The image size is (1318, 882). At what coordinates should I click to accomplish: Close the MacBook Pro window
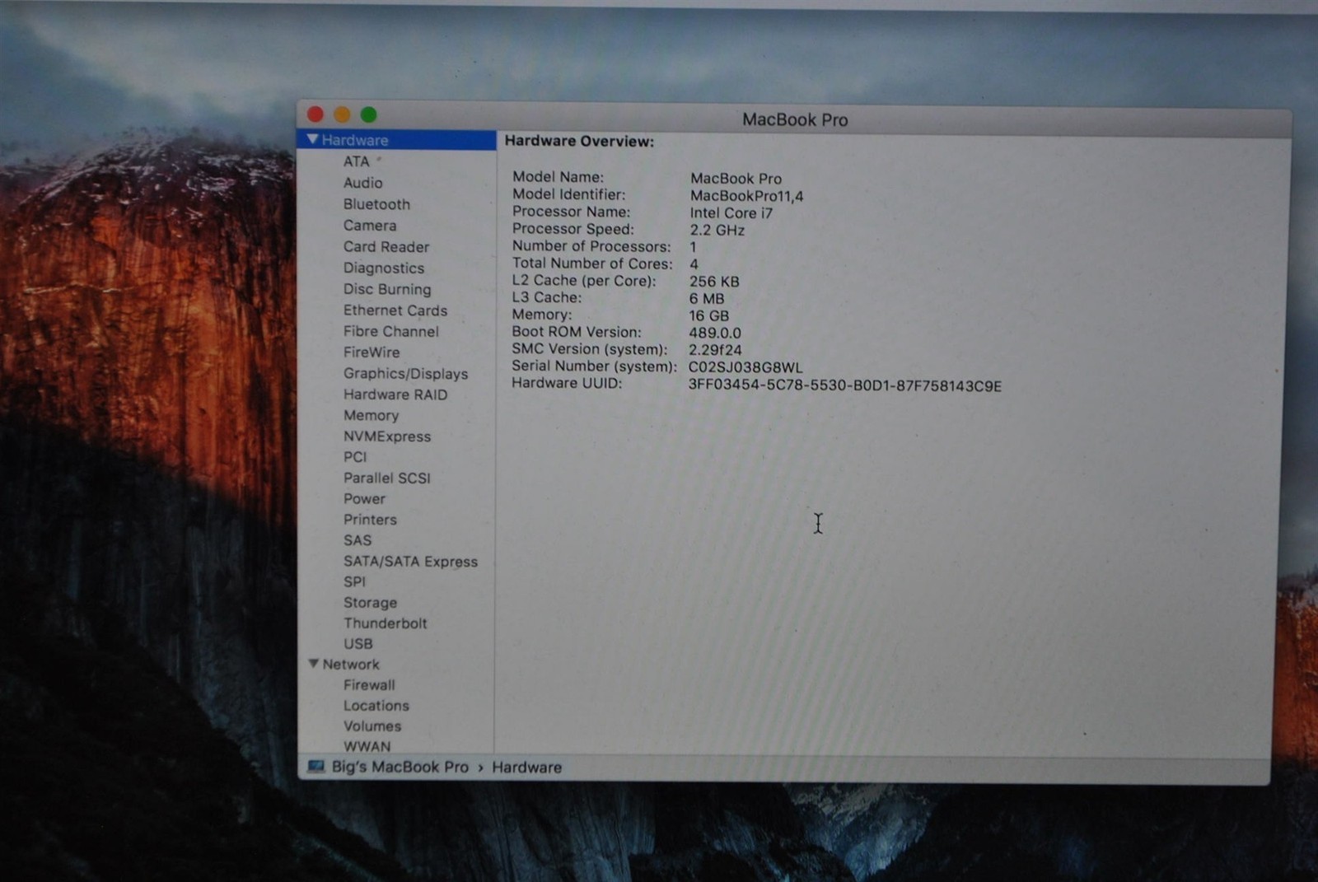click(315, 114)
